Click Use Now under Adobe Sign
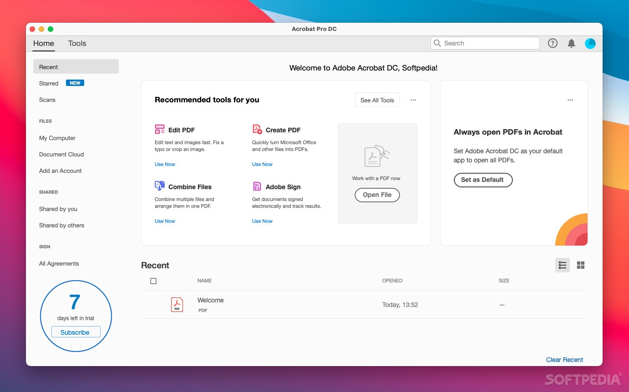This screenshot has width=629, height=392. pyautogui.click(x=262, y=221)
